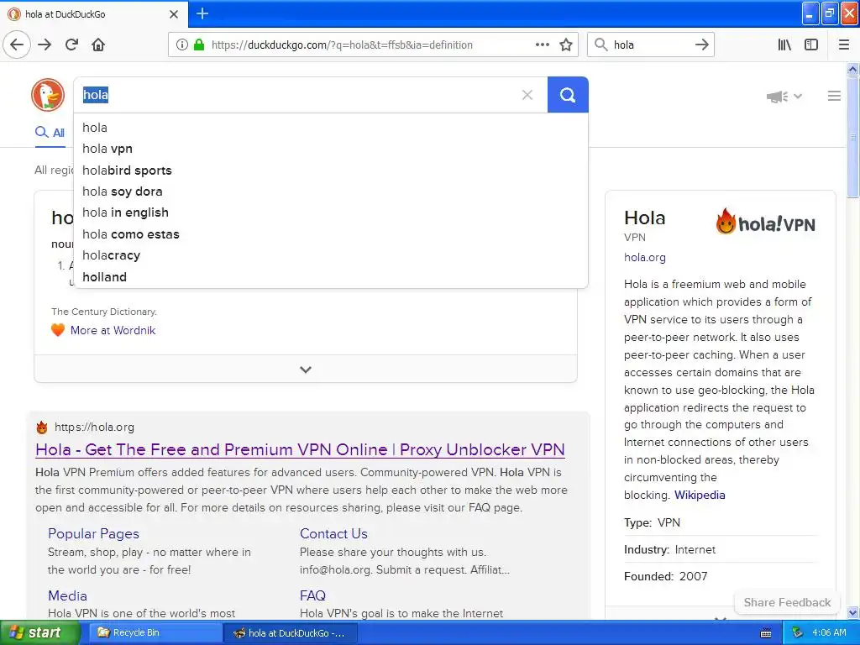Submit search with blue magnifier button
This screenshot has width=860, height=645.
(x=568, y=95)
